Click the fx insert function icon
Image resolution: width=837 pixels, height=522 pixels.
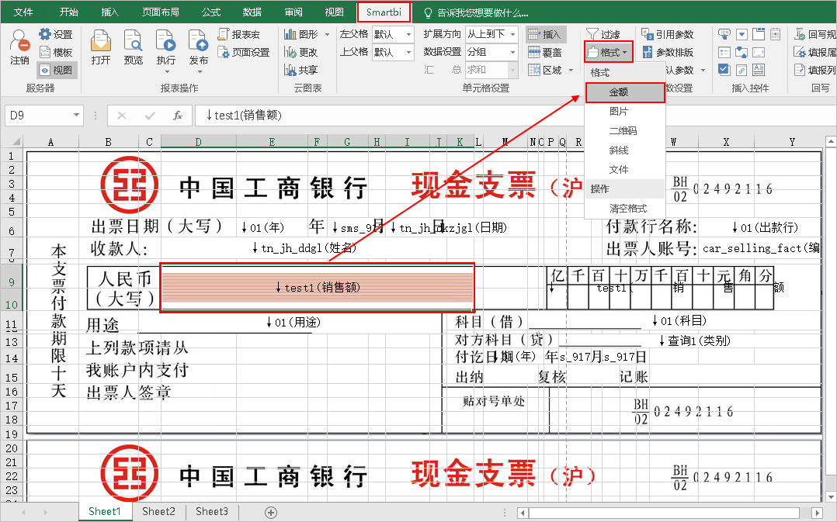point(178,115)
